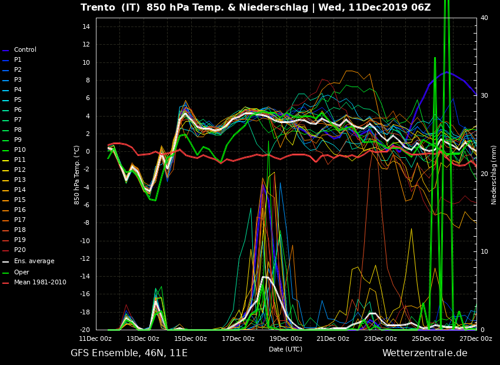The image size is (500, 365).
Task: Select the "Control" legend label
Action: 25,50
